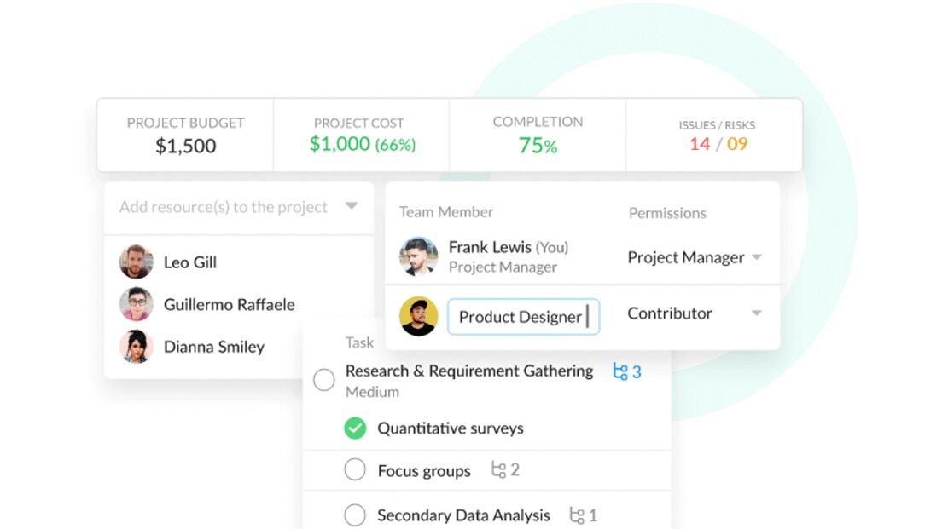The width and height of the screenshot is (948, 529).
Task: Click the Team Member column header
Action: click(446, 212)
